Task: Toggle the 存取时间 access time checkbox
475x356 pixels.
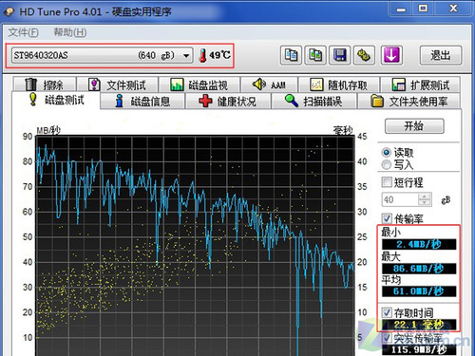Action: tap(387, 312)
